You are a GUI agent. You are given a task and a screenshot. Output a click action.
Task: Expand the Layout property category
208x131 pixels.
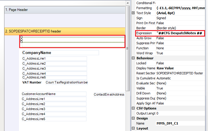(133, 128)
